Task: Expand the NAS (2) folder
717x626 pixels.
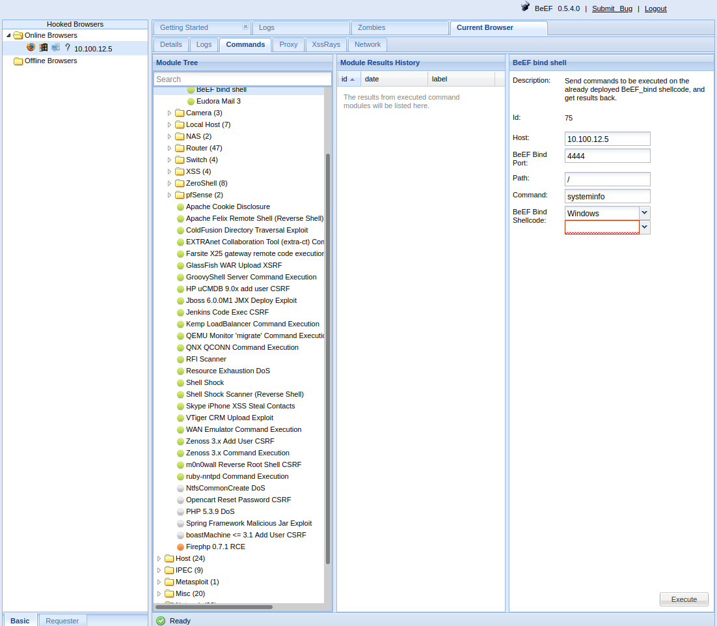Action: (x=169, y=136)
